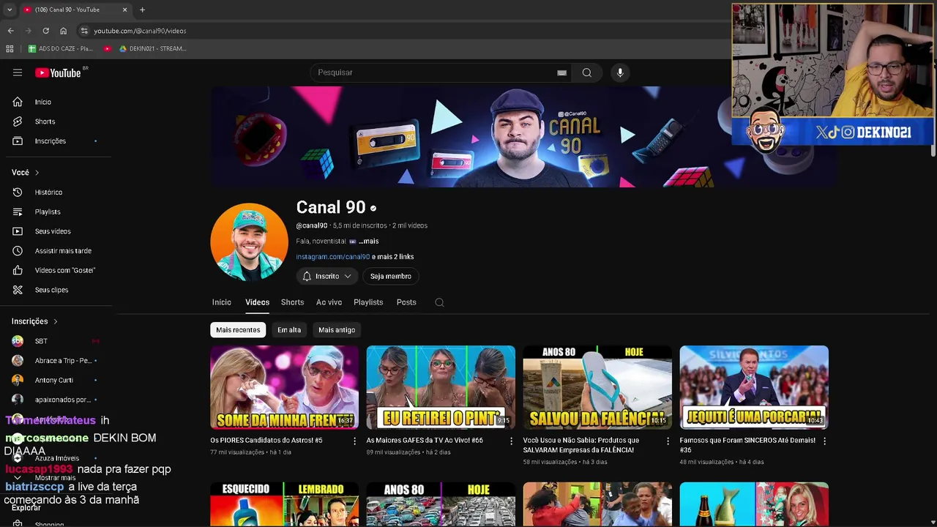Open a new browser tab

point(142,10)
